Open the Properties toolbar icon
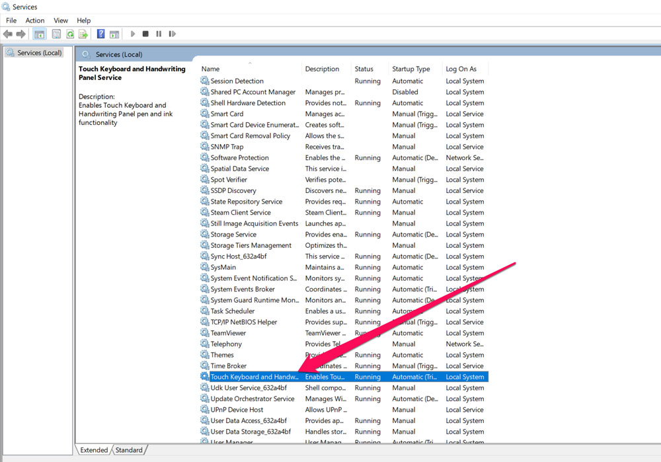The image size is (661, 462). (x=56, y=34)
